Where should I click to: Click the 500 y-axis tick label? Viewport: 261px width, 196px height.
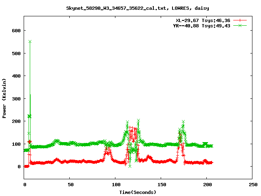16,53
